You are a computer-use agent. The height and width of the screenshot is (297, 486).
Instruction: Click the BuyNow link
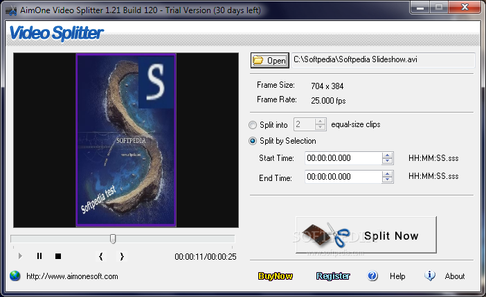click(276, 276)
